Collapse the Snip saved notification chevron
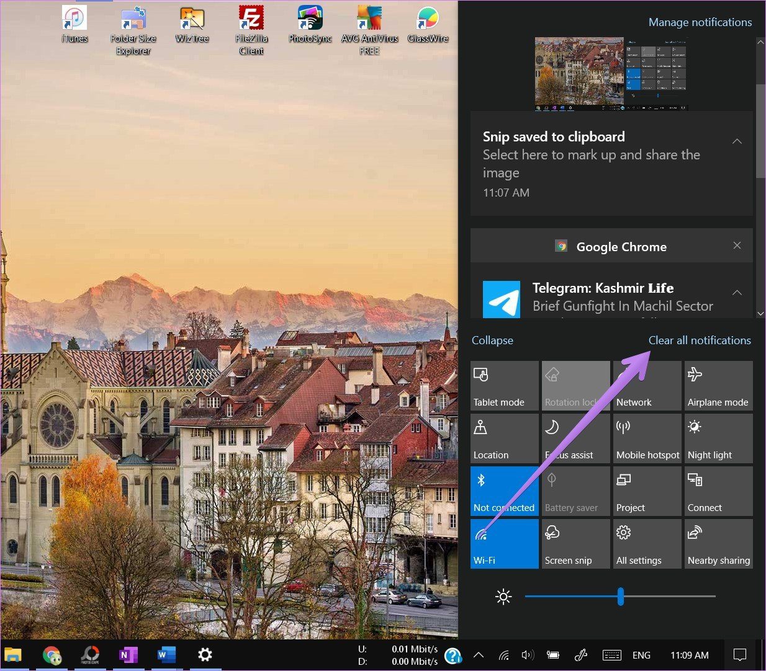 (x=737, y=141)
